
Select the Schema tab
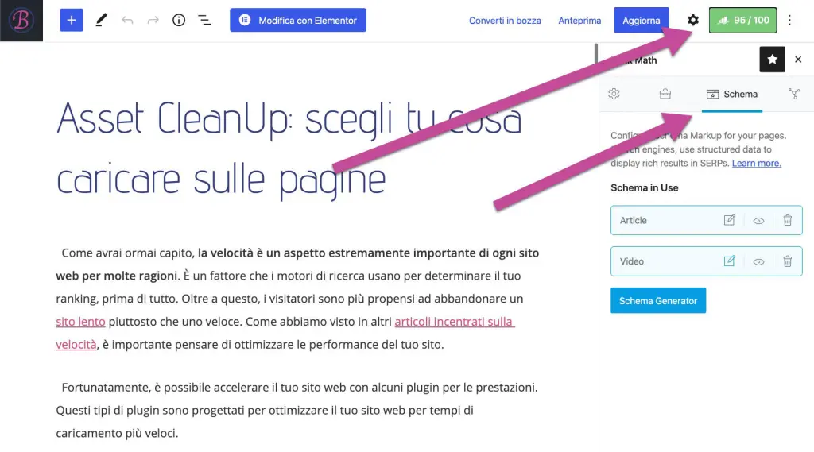point(732,94)
